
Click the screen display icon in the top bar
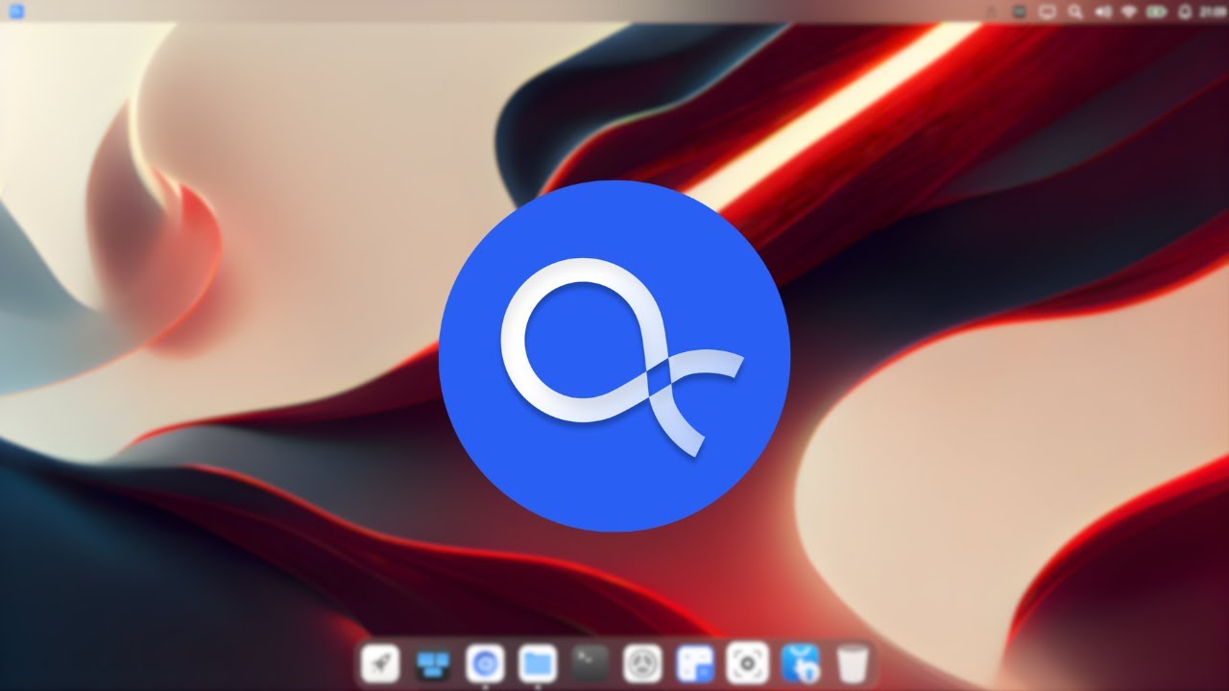(x=1048, y=12)
